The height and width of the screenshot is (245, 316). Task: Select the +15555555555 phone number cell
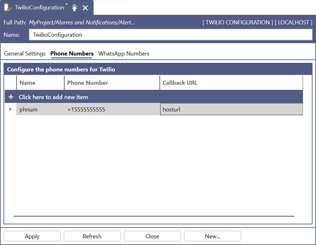point(112,109)
